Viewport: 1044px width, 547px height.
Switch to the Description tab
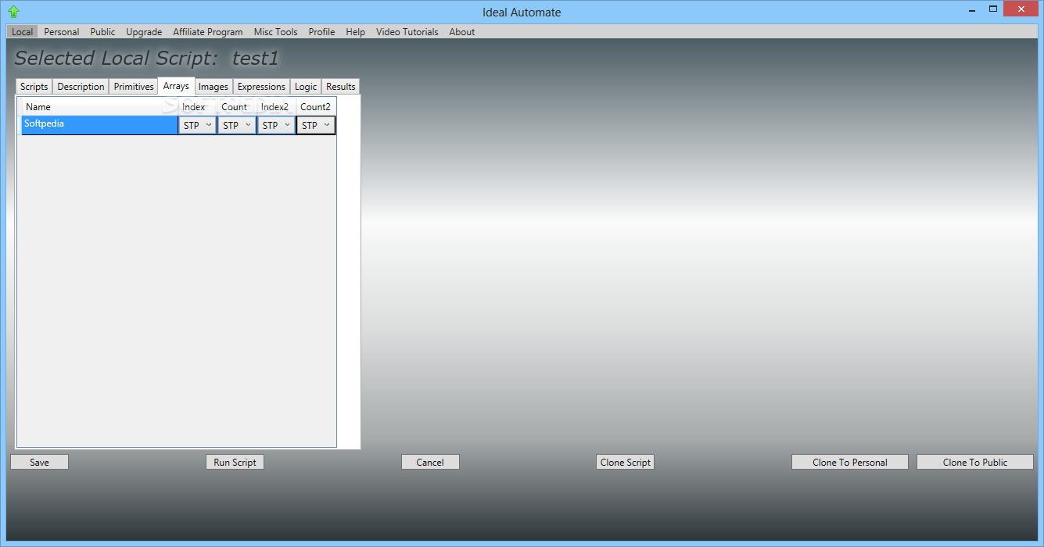coord(81,87)
